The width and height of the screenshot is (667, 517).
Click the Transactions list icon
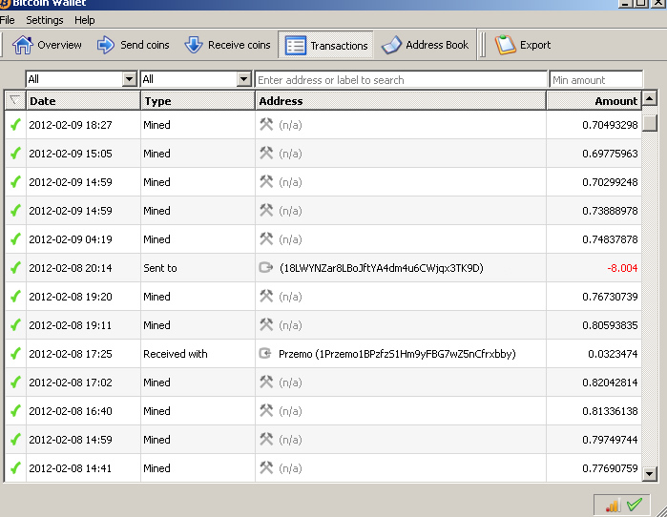[295, 46]
